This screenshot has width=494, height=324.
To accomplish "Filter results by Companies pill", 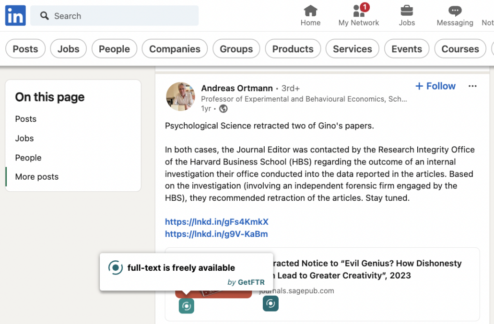I will pos(175,49).
